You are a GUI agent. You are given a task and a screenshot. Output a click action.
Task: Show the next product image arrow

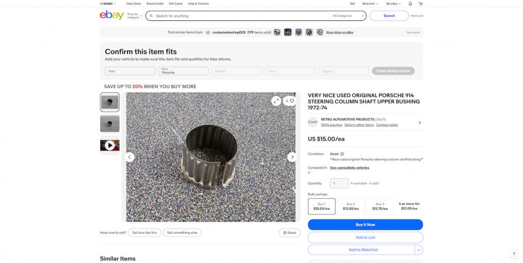pyautogui.click(x=292, y=157)
